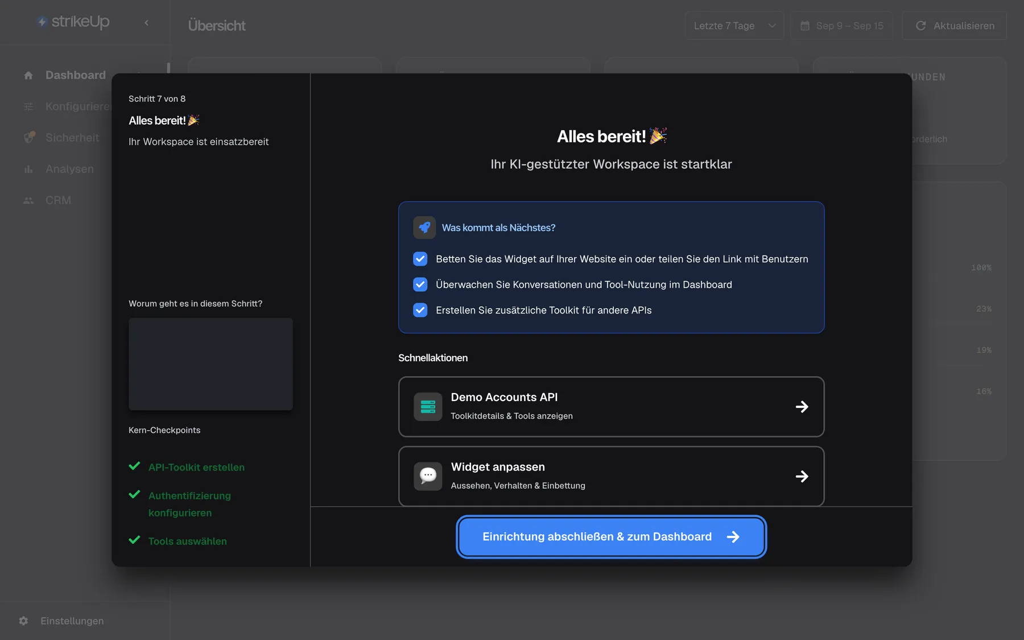Click the Demo Accounts API server icon
The height and width of the screenshot is (640, 1024).
pyautogui.click(x=428, y=407)
